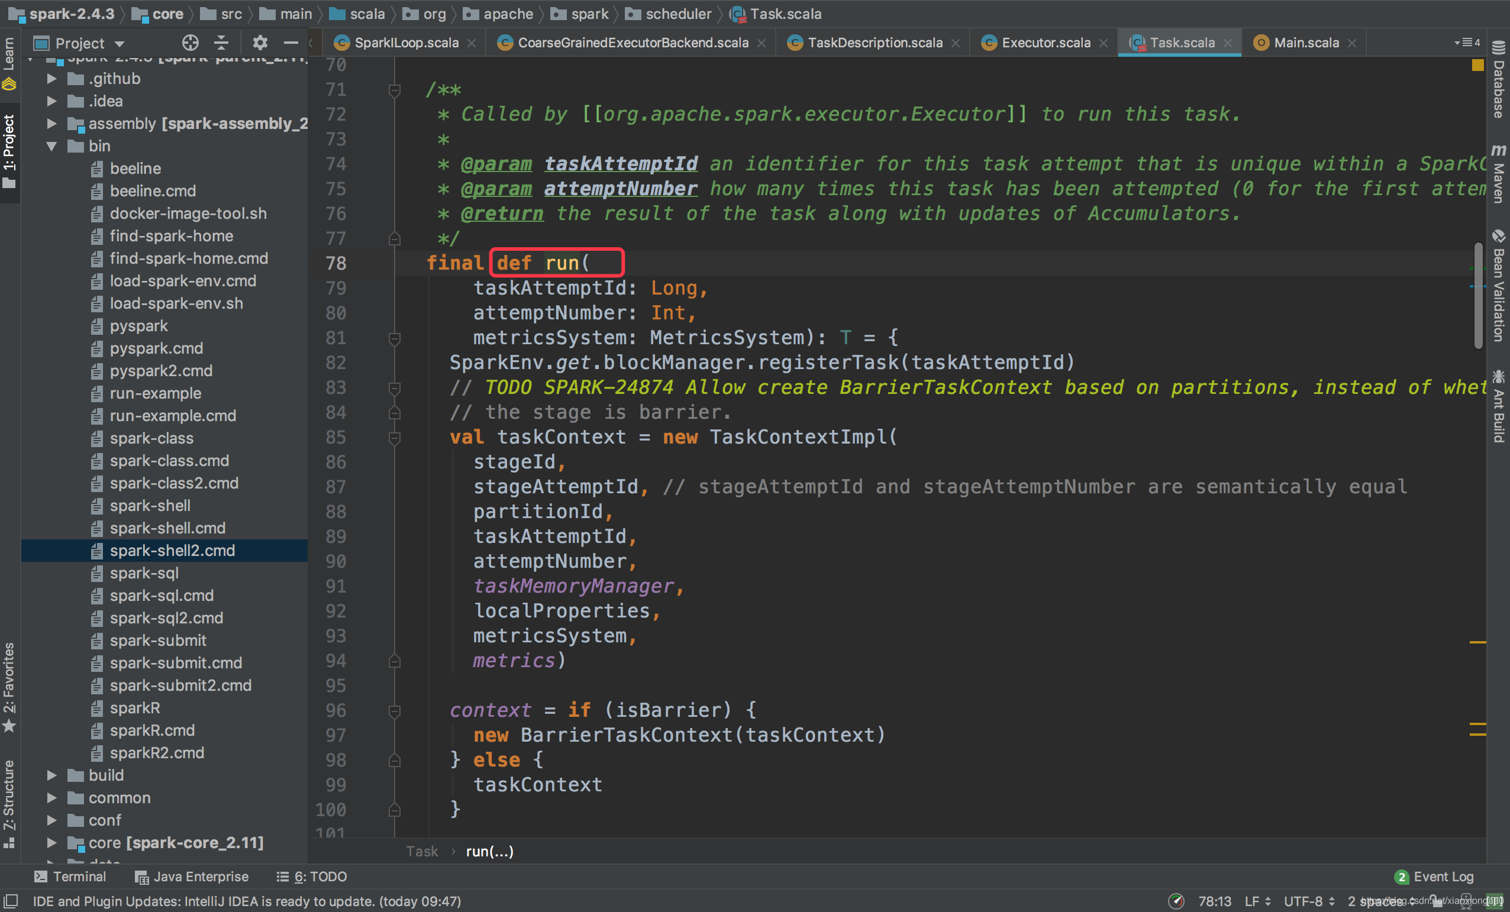The height and width of the screenshot is (912, 1510).
Task: Open the 6: TODO tool window
Action: [312, 877]
